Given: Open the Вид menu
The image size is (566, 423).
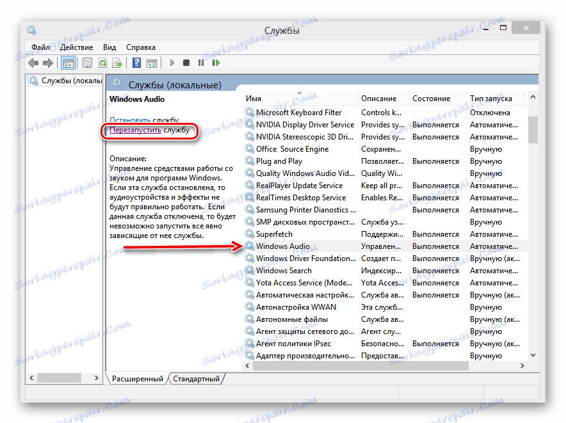Looking at the screenshot, I should (109, 47).
